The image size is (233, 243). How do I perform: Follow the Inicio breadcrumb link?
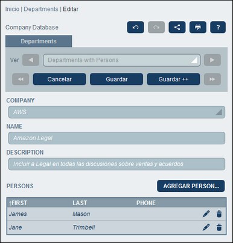tap(12, 9)
